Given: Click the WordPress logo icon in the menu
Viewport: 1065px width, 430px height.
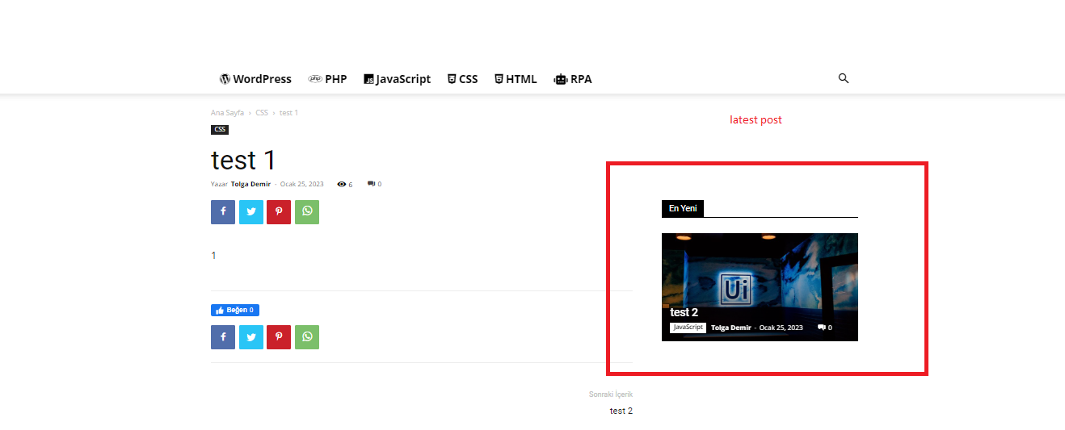Looking at the screenshot, I should coord(225,79).
